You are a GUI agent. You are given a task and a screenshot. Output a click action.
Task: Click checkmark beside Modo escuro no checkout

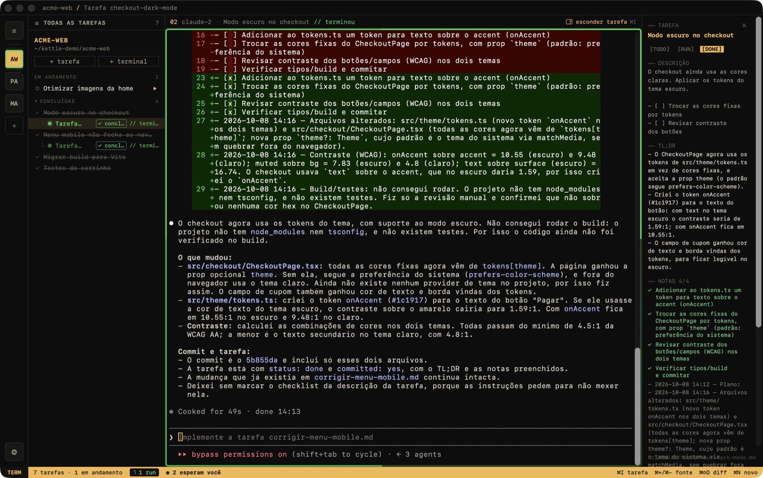pos(37,113)
